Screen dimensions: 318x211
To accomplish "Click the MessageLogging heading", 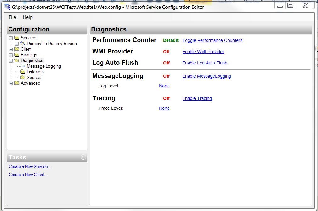I will 118,76.
